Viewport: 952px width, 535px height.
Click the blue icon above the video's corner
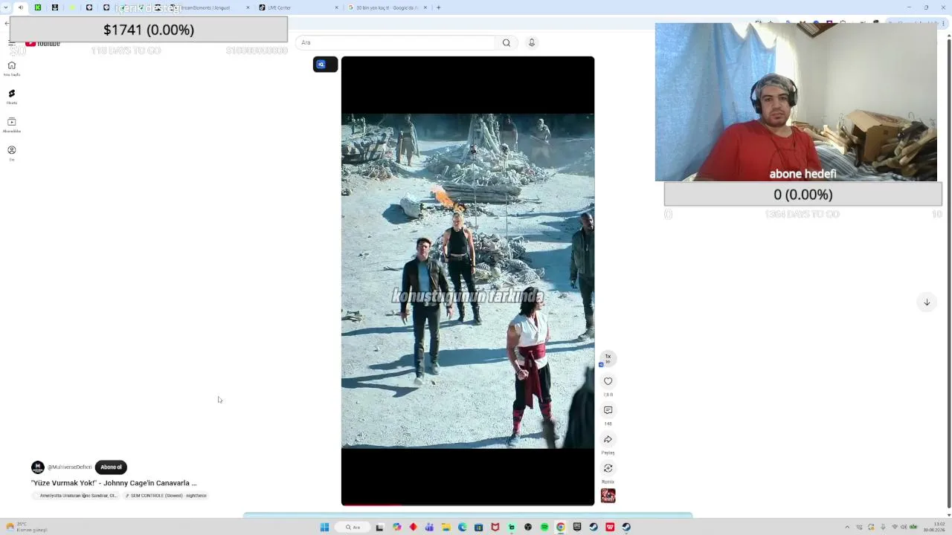pos(321,65)
